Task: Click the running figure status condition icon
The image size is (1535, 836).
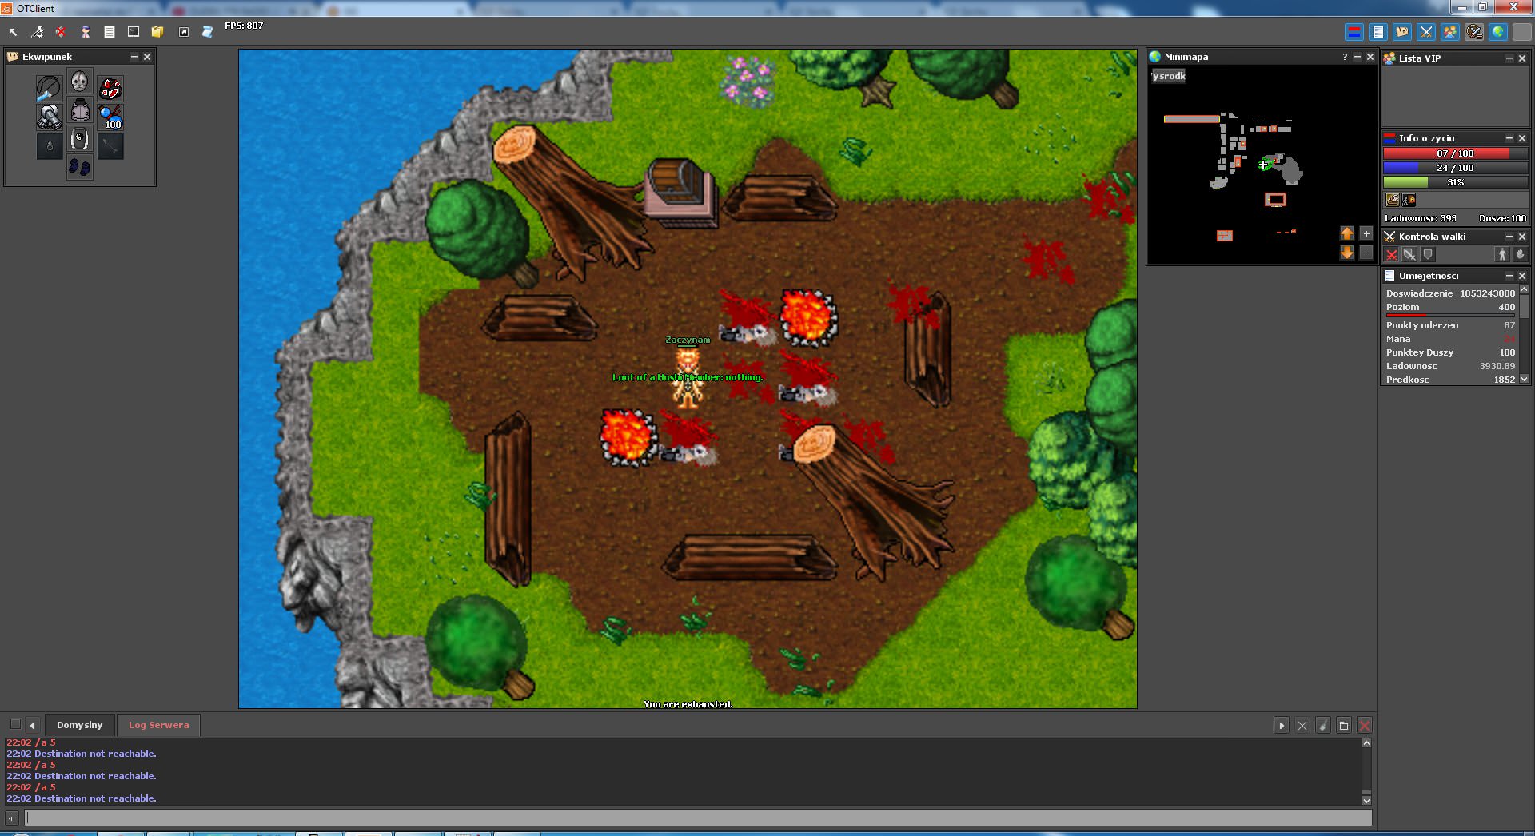Action: [1409, 200]
